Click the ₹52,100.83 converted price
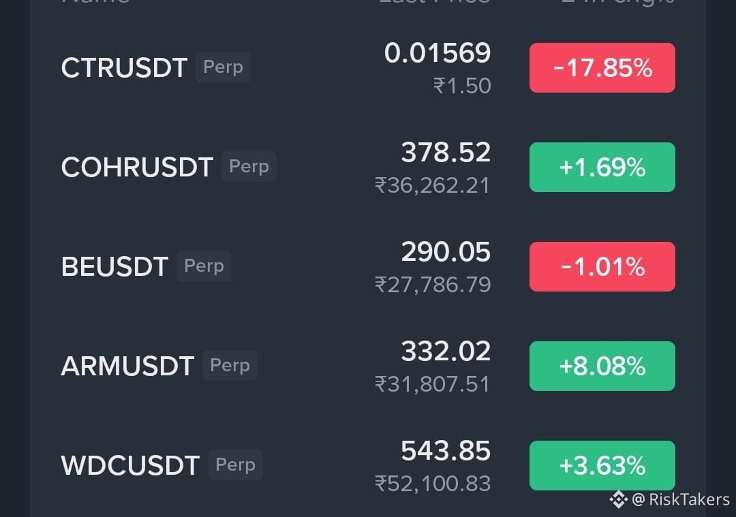The height and width of the screenshot is (517, 736). click(433, 484)
